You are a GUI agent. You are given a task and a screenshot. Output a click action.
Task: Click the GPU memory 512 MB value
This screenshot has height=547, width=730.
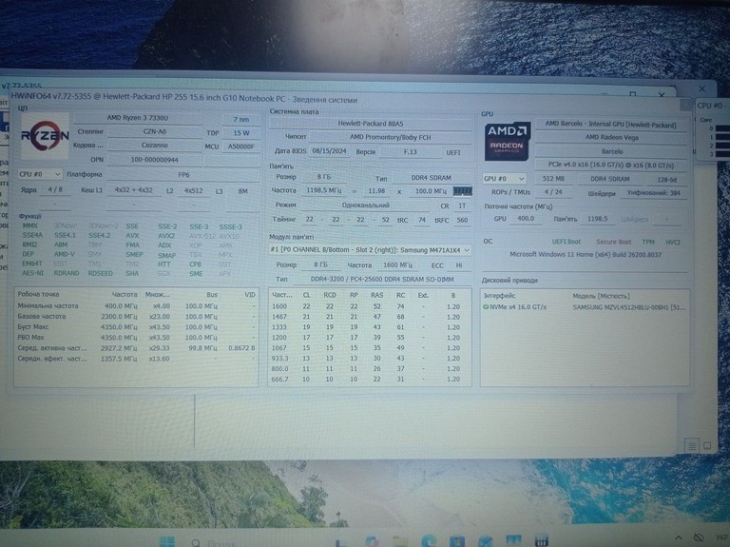coord(553,179)
